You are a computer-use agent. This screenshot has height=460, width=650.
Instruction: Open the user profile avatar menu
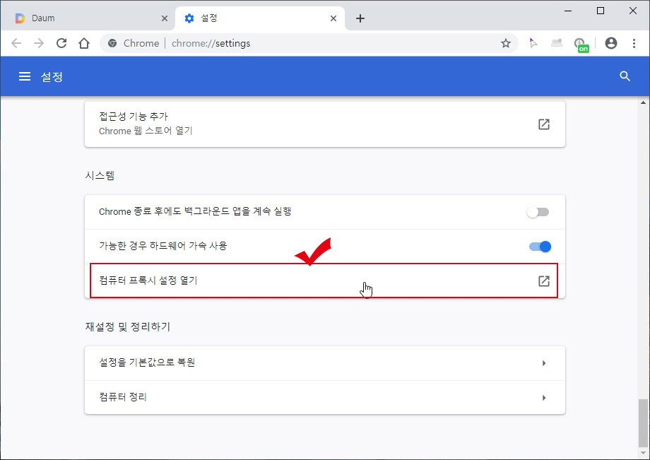tap(610, 43)
